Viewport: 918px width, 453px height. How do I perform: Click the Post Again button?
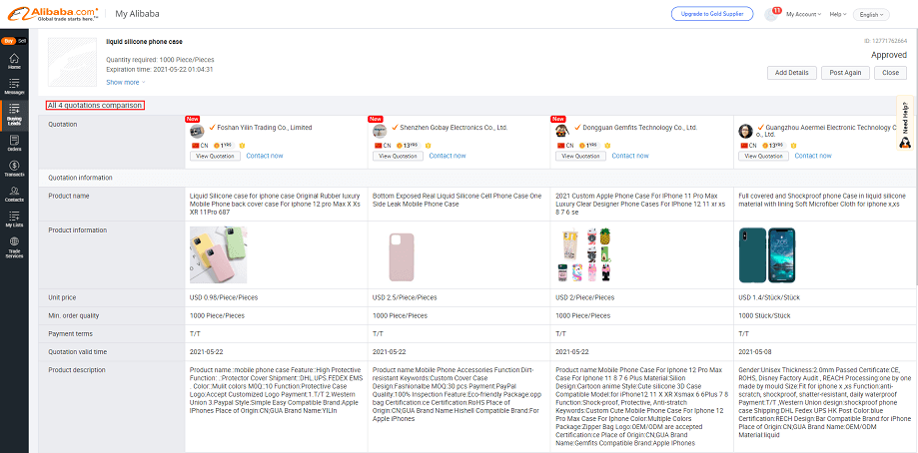[845, 73]
